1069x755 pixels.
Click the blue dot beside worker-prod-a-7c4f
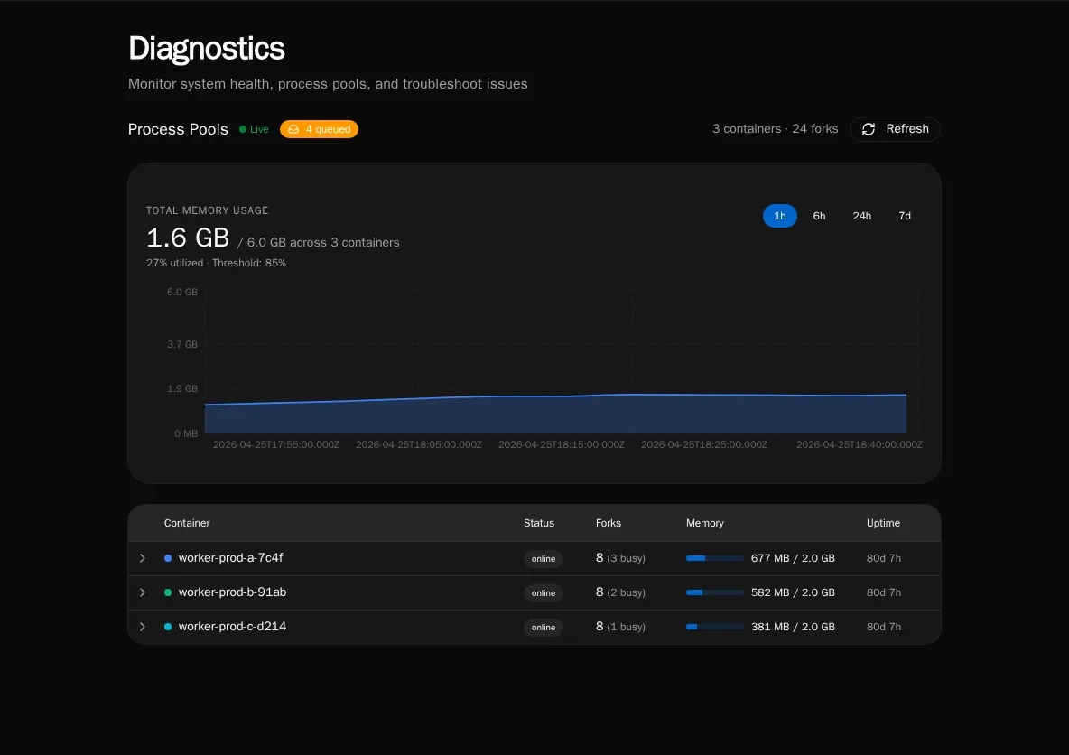(x=168, y=558)
